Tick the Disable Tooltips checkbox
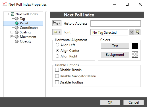 coord(57,82)
